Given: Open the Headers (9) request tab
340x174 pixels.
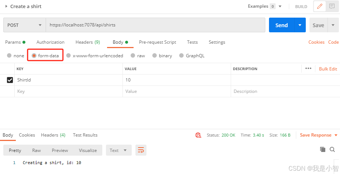Looking at the screenshot, I should tap(88, 42).
